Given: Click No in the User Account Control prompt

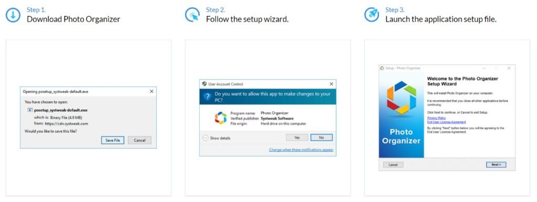Looking at the screenshot, I should 321,137.
